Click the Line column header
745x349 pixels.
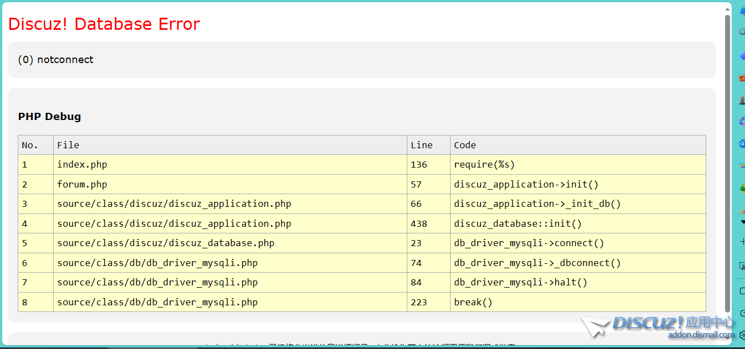[x=428, y=145]
